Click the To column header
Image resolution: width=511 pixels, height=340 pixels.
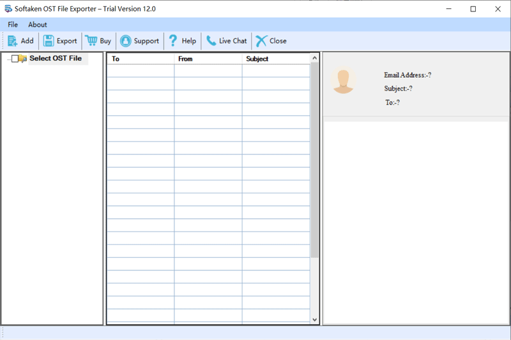tap(140, 59)
